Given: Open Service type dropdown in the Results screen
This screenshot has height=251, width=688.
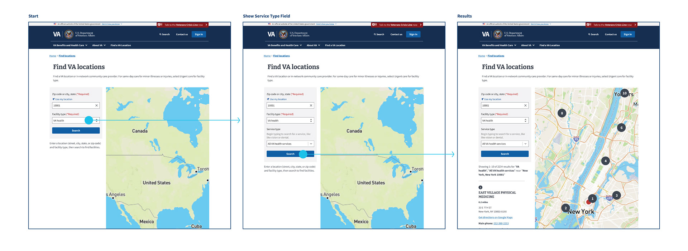Looking at the screenshot, I should coord(505,144).
